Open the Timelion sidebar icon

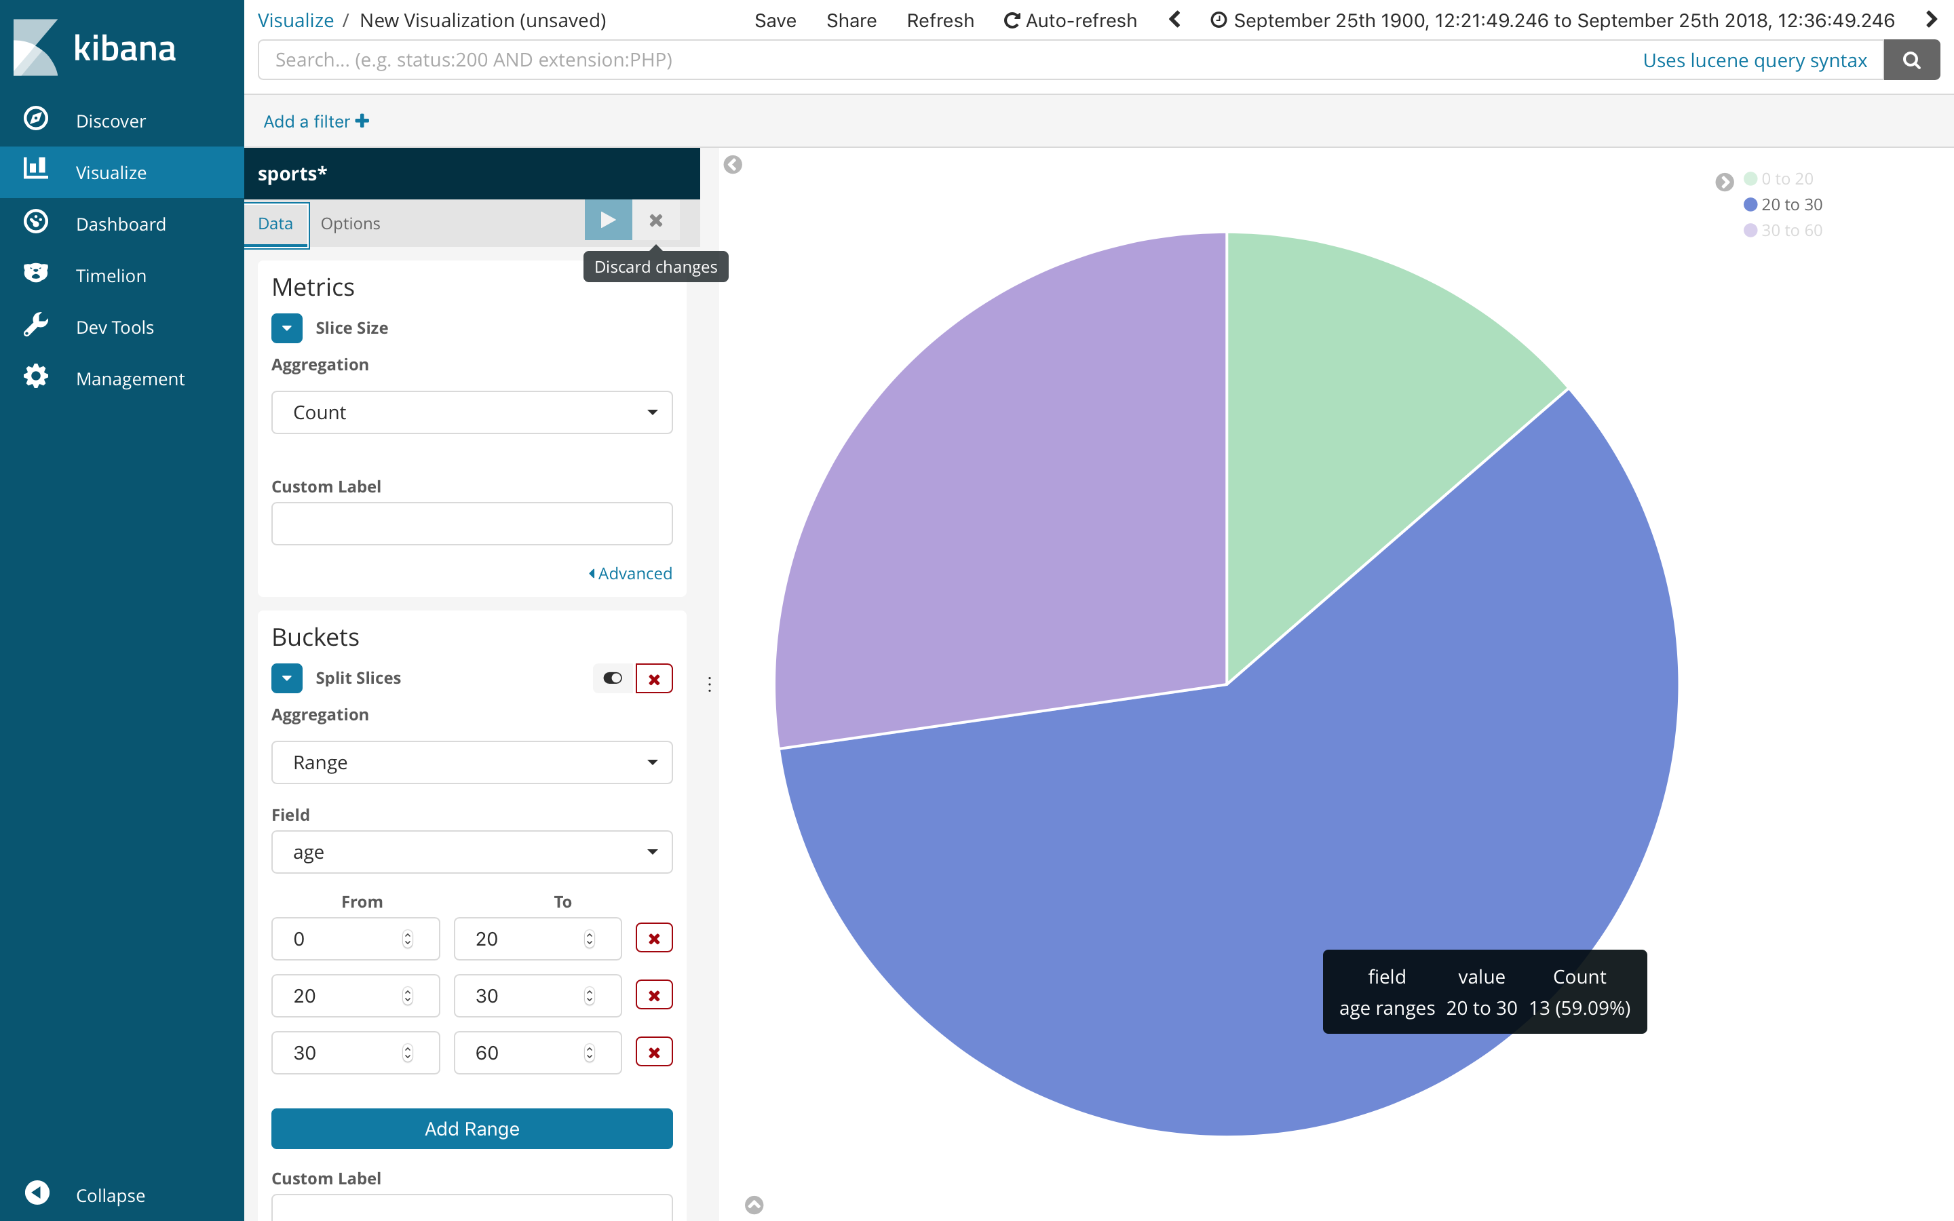tap(35, 274)
